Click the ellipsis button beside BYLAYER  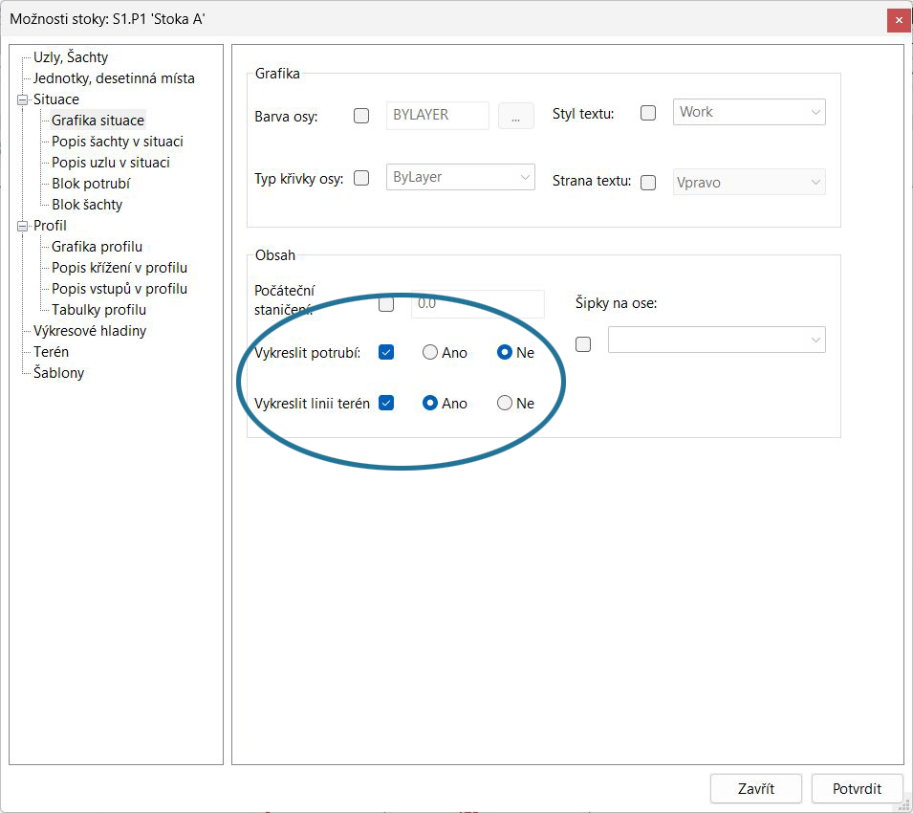click(x=515, y=116)
